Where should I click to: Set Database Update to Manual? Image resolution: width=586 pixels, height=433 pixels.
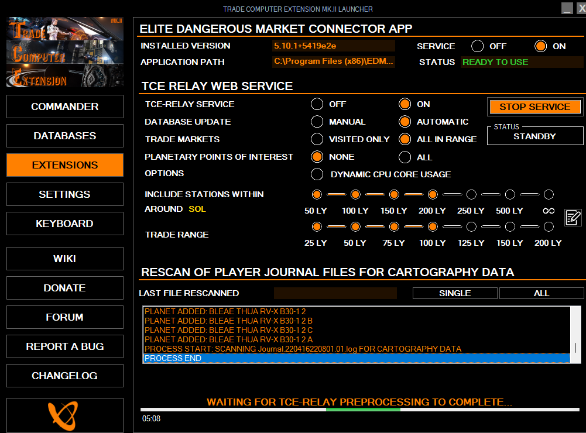coord(317,122)
